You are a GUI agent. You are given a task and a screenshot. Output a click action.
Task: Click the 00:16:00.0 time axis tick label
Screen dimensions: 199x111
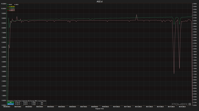coord(182,107)
